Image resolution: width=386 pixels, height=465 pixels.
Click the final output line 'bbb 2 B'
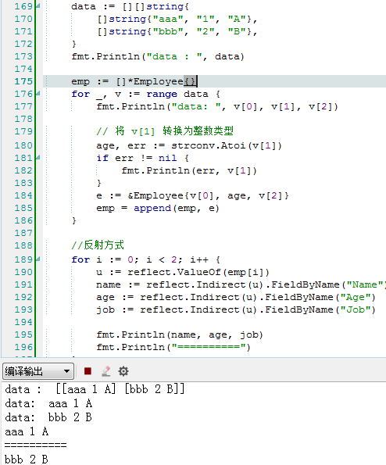click(27, 460)
